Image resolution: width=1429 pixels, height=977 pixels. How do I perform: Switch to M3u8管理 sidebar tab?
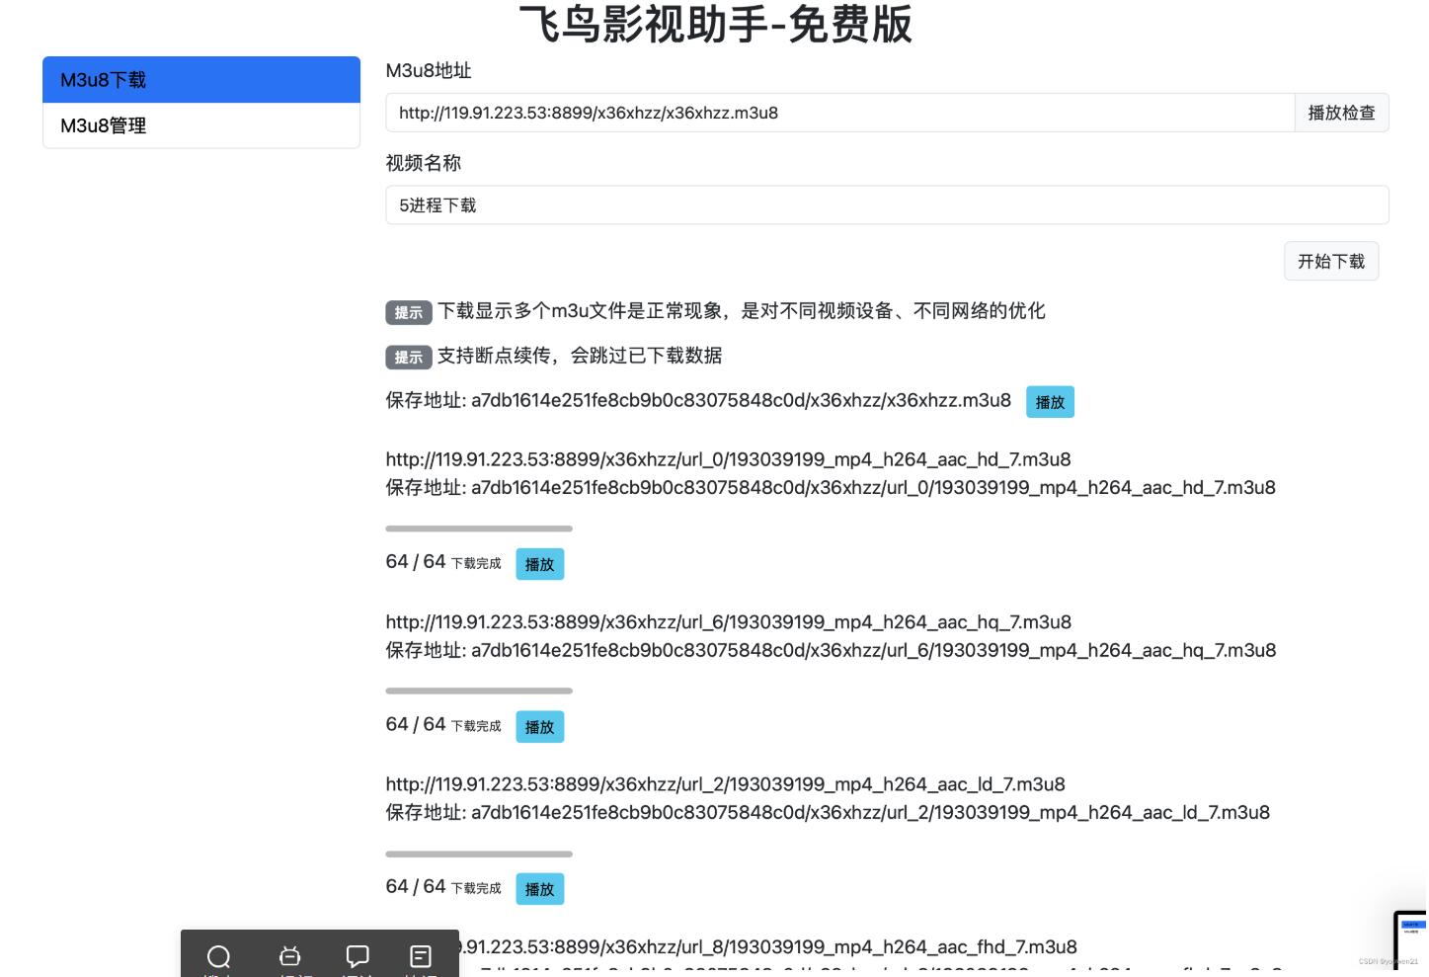pyautogui.click(x=201, y=125)
